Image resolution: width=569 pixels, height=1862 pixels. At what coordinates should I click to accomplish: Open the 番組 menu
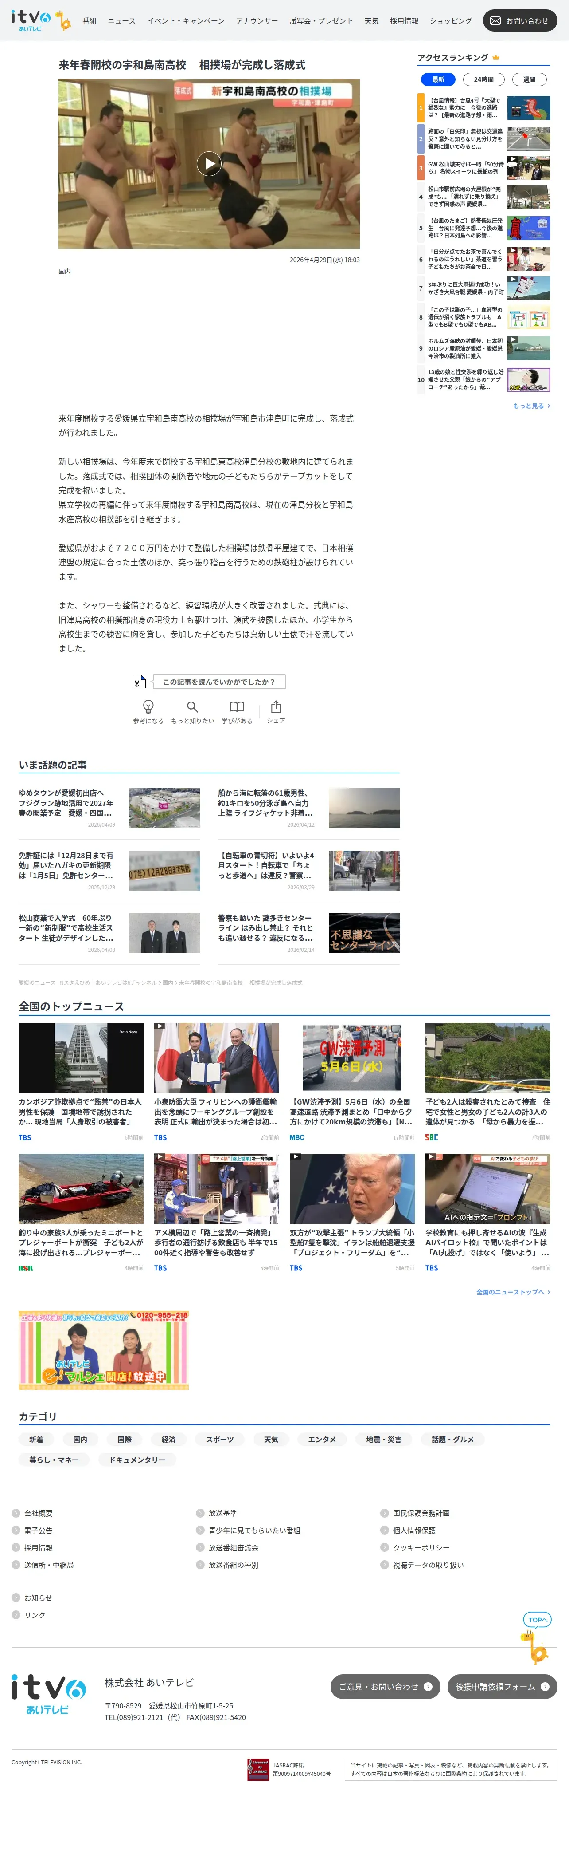90,21
